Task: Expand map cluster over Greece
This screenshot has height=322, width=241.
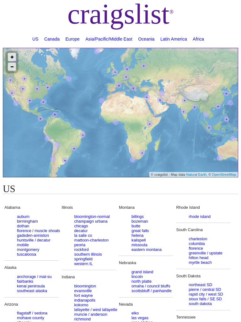Action: click(133, 88)
